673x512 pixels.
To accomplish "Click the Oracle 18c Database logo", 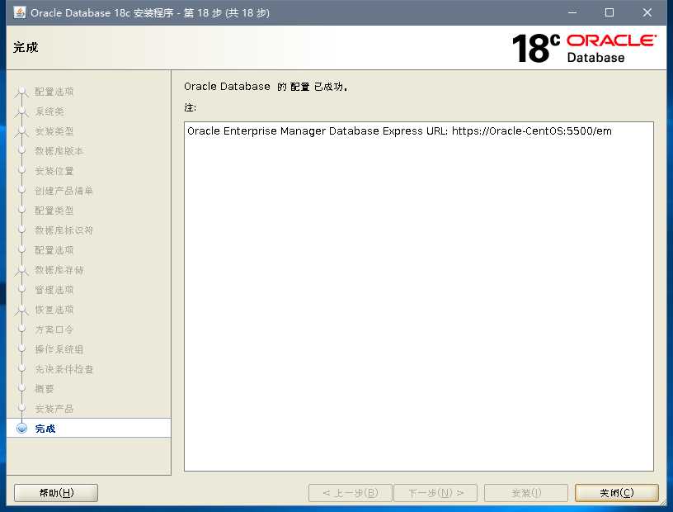I will [584, 48].
